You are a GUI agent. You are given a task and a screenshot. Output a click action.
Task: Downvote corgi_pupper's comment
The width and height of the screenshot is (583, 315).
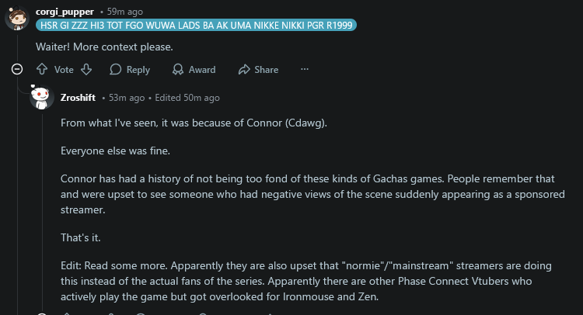coord(86,69)
